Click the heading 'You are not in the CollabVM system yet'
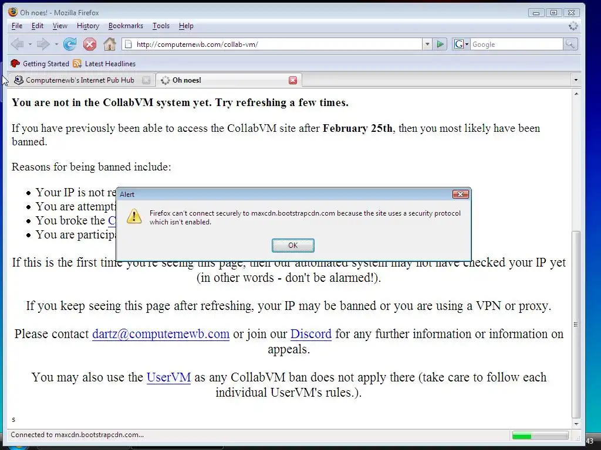The image size is (601, 450). (x=180, y=103)
